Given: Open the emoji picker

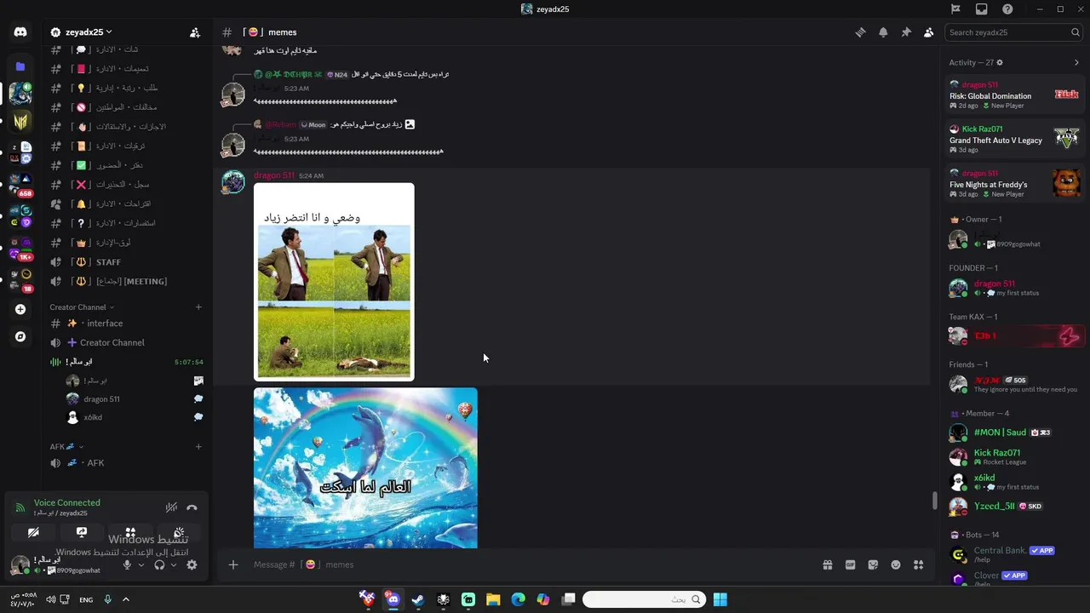Looking at the screenshot, I should [x=896, y=564].
